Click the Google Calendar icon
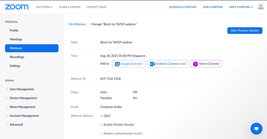 pos(117,64)
